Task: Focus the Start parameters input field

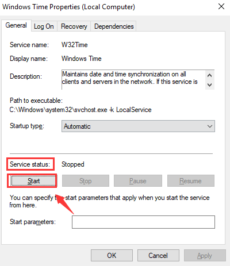Action: tap(143, 222)
